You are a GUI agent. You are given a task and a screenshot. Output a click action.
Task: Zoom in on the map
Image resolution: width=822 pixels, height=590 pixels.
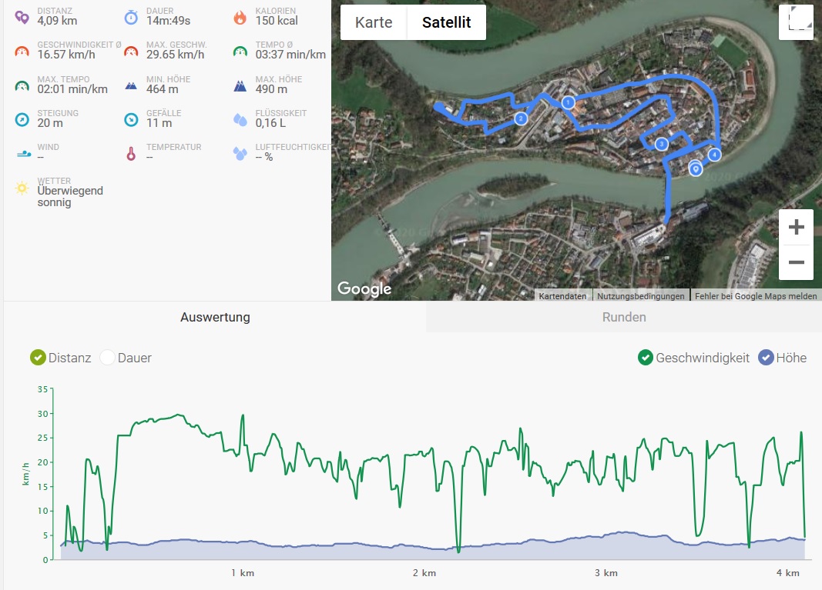(x=796, y=227)
